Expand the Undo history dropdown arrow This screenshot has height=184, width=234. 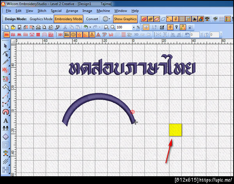[x=90, y=27]
